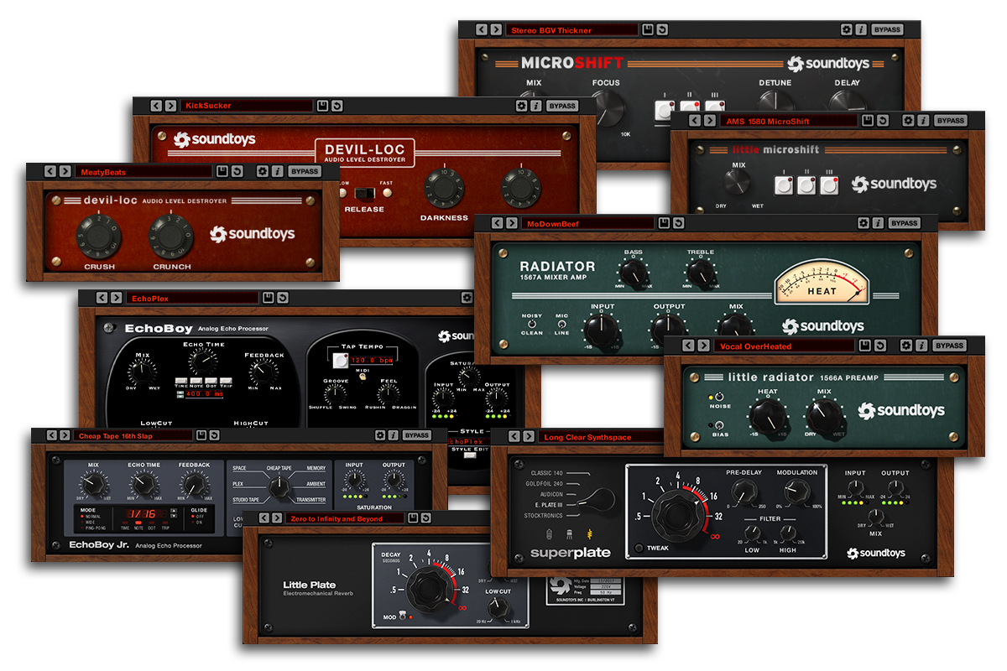This screenshot has width=1007, height=671.
Task: Open the gear settings in EchoBoy Jr. header
Action: 380,435
